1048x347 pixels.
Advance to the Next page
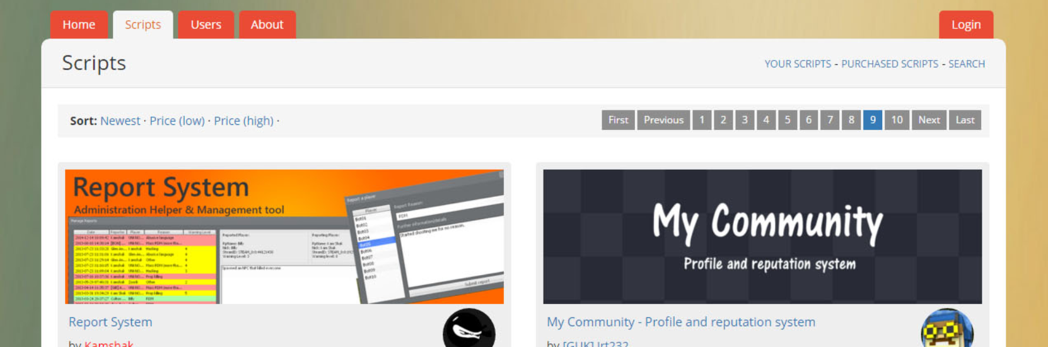928,120
